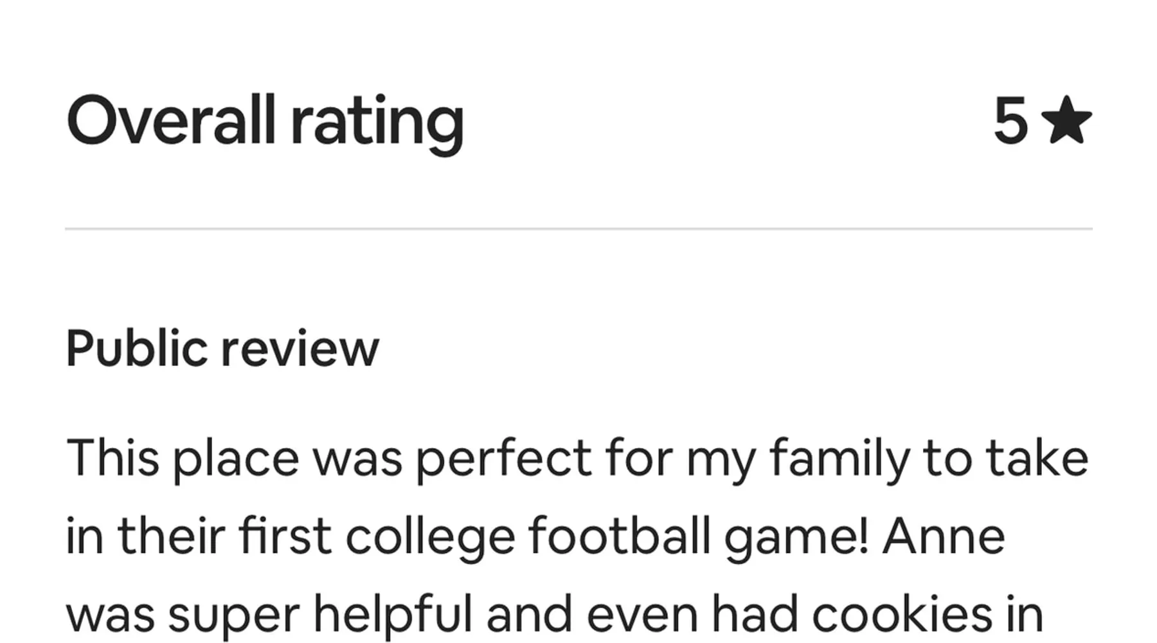This screenshot has width=1157, height=643.
Task: Click the word "cookies" in review text
Action: click(902, 614)
